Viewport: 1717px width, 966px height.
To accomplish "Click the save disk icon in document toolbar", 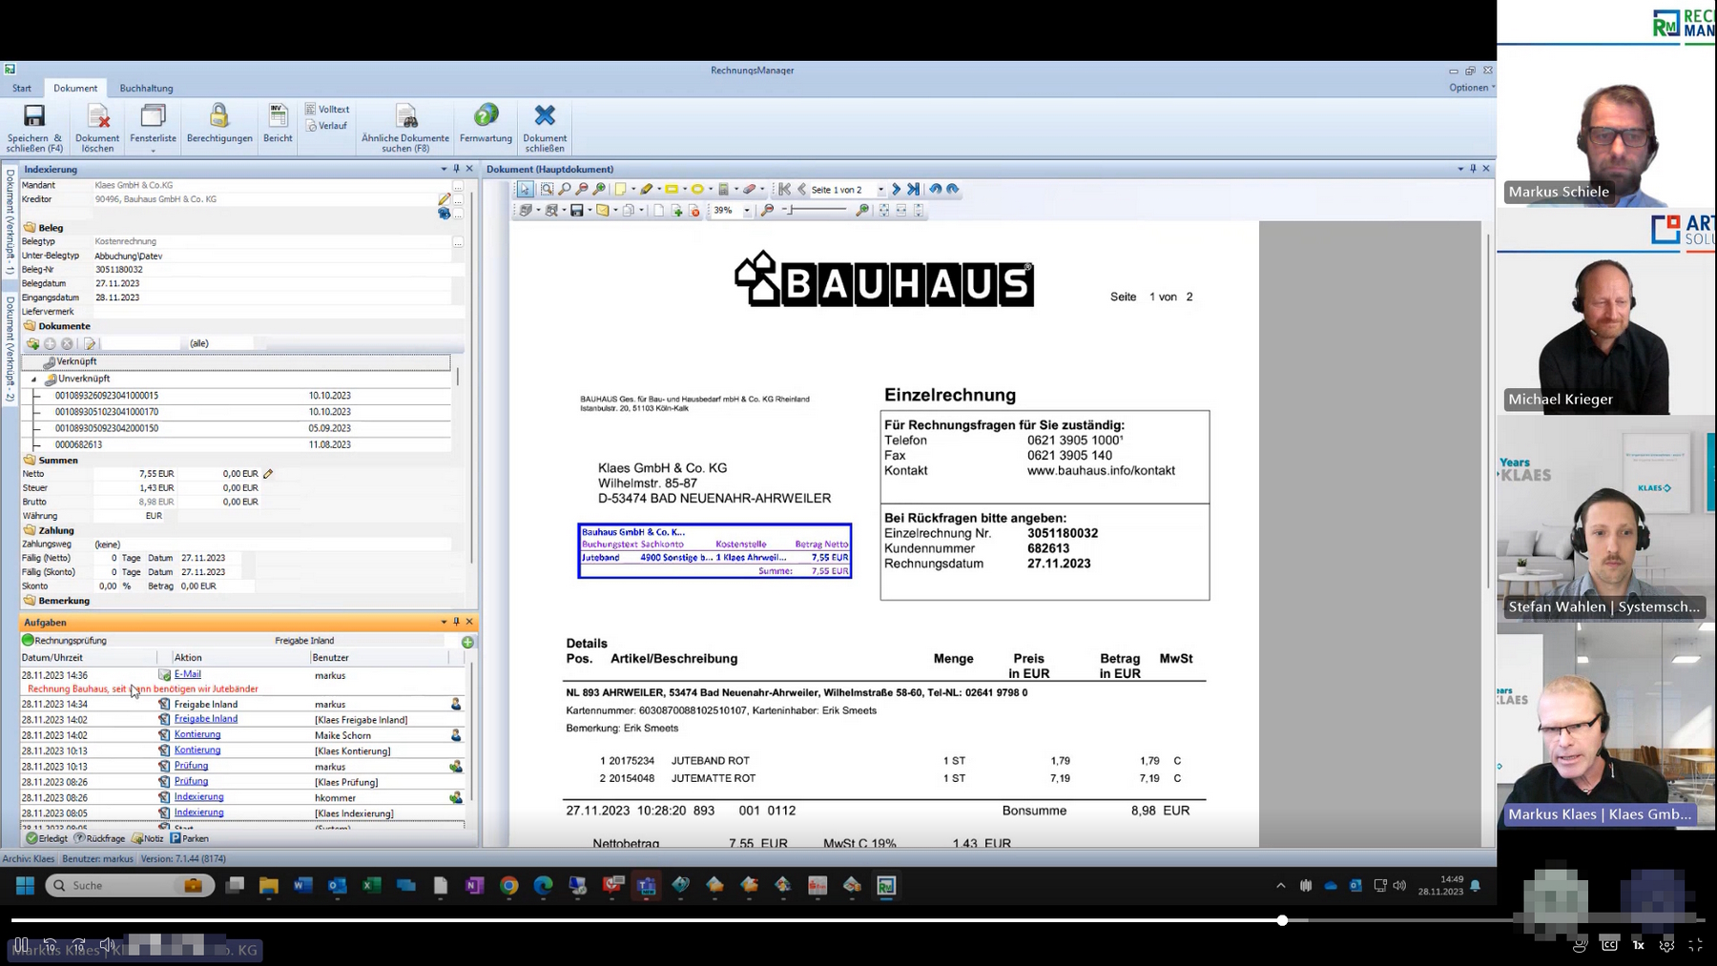I will point(576,211).
